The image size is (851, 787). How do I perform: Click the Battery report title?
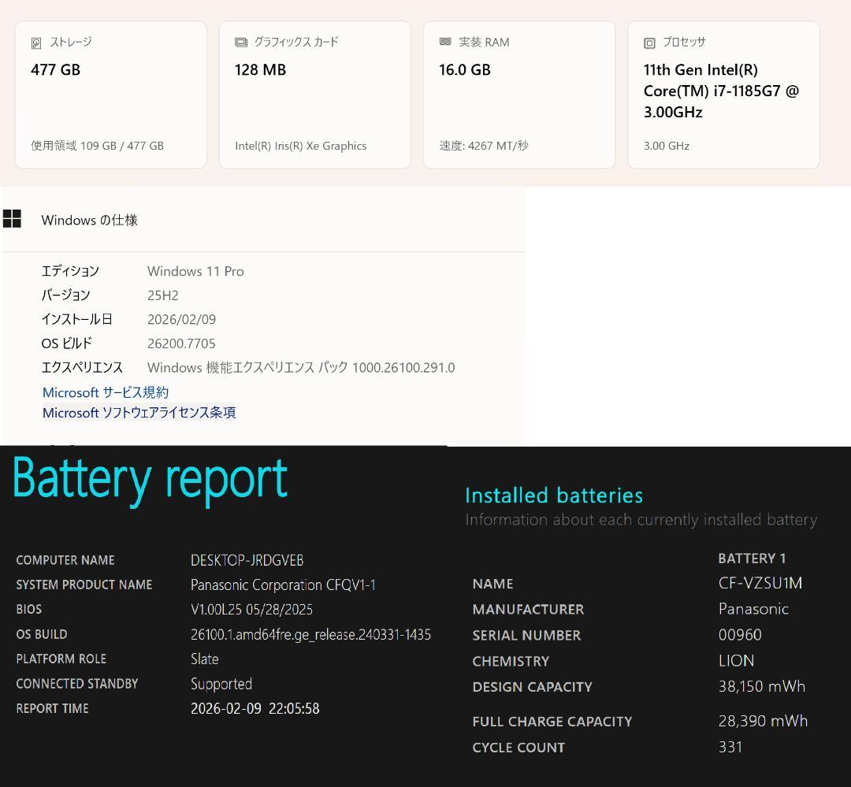(149, 478)
